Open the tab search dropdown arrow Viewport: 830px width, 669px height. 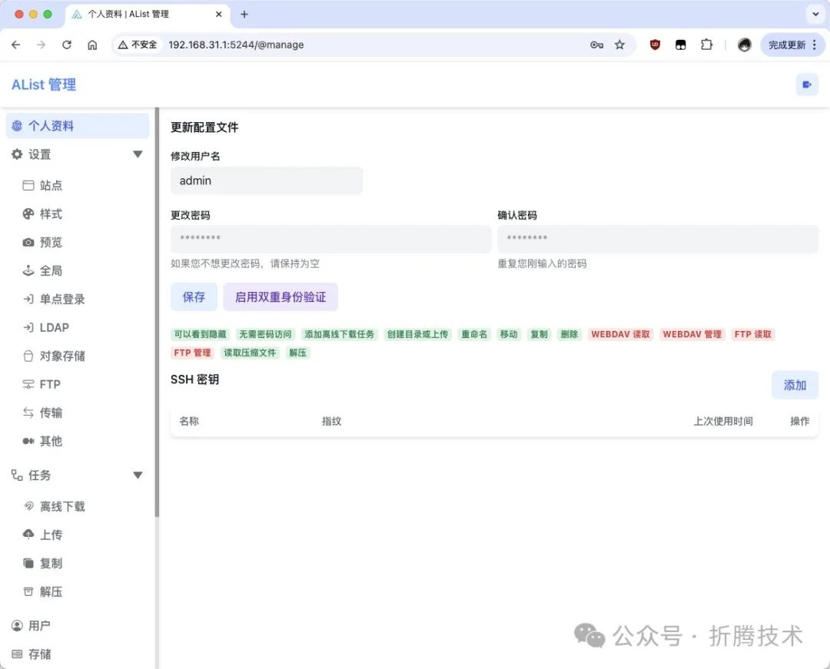click(815, 15)
